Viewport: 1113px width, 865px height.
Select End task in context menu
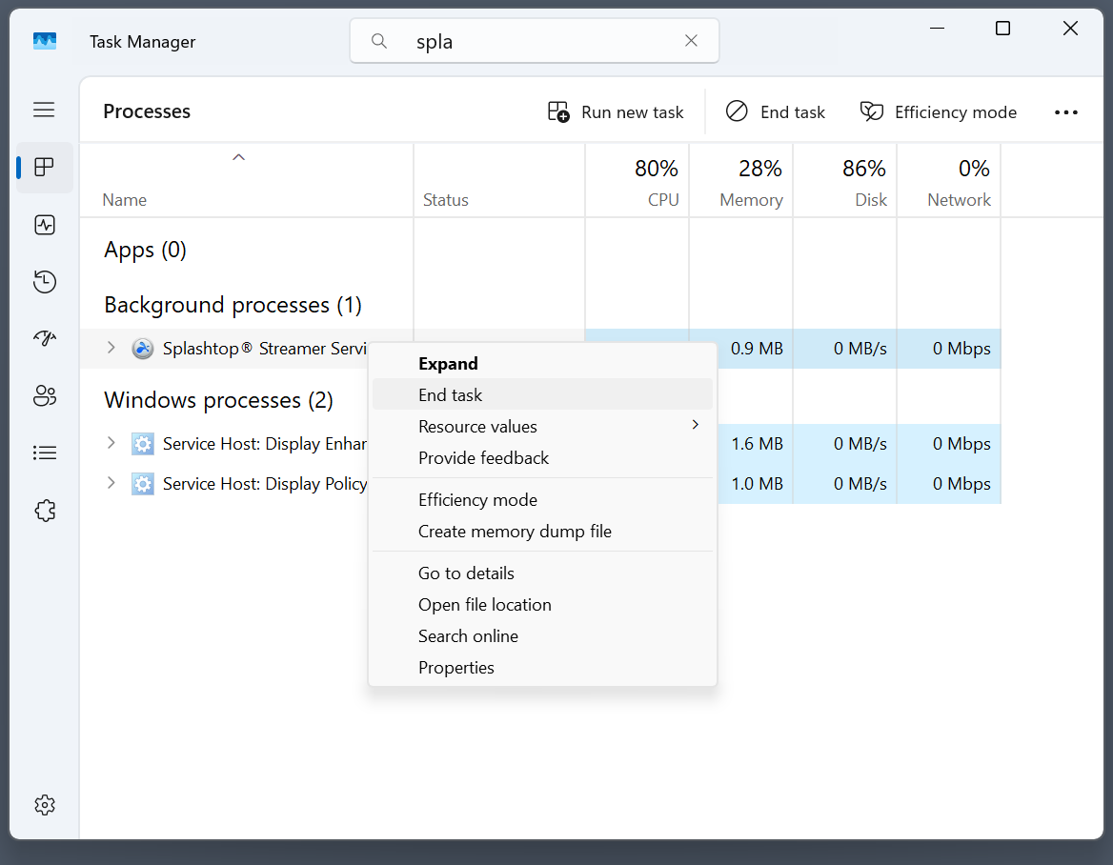coord(451,395)
